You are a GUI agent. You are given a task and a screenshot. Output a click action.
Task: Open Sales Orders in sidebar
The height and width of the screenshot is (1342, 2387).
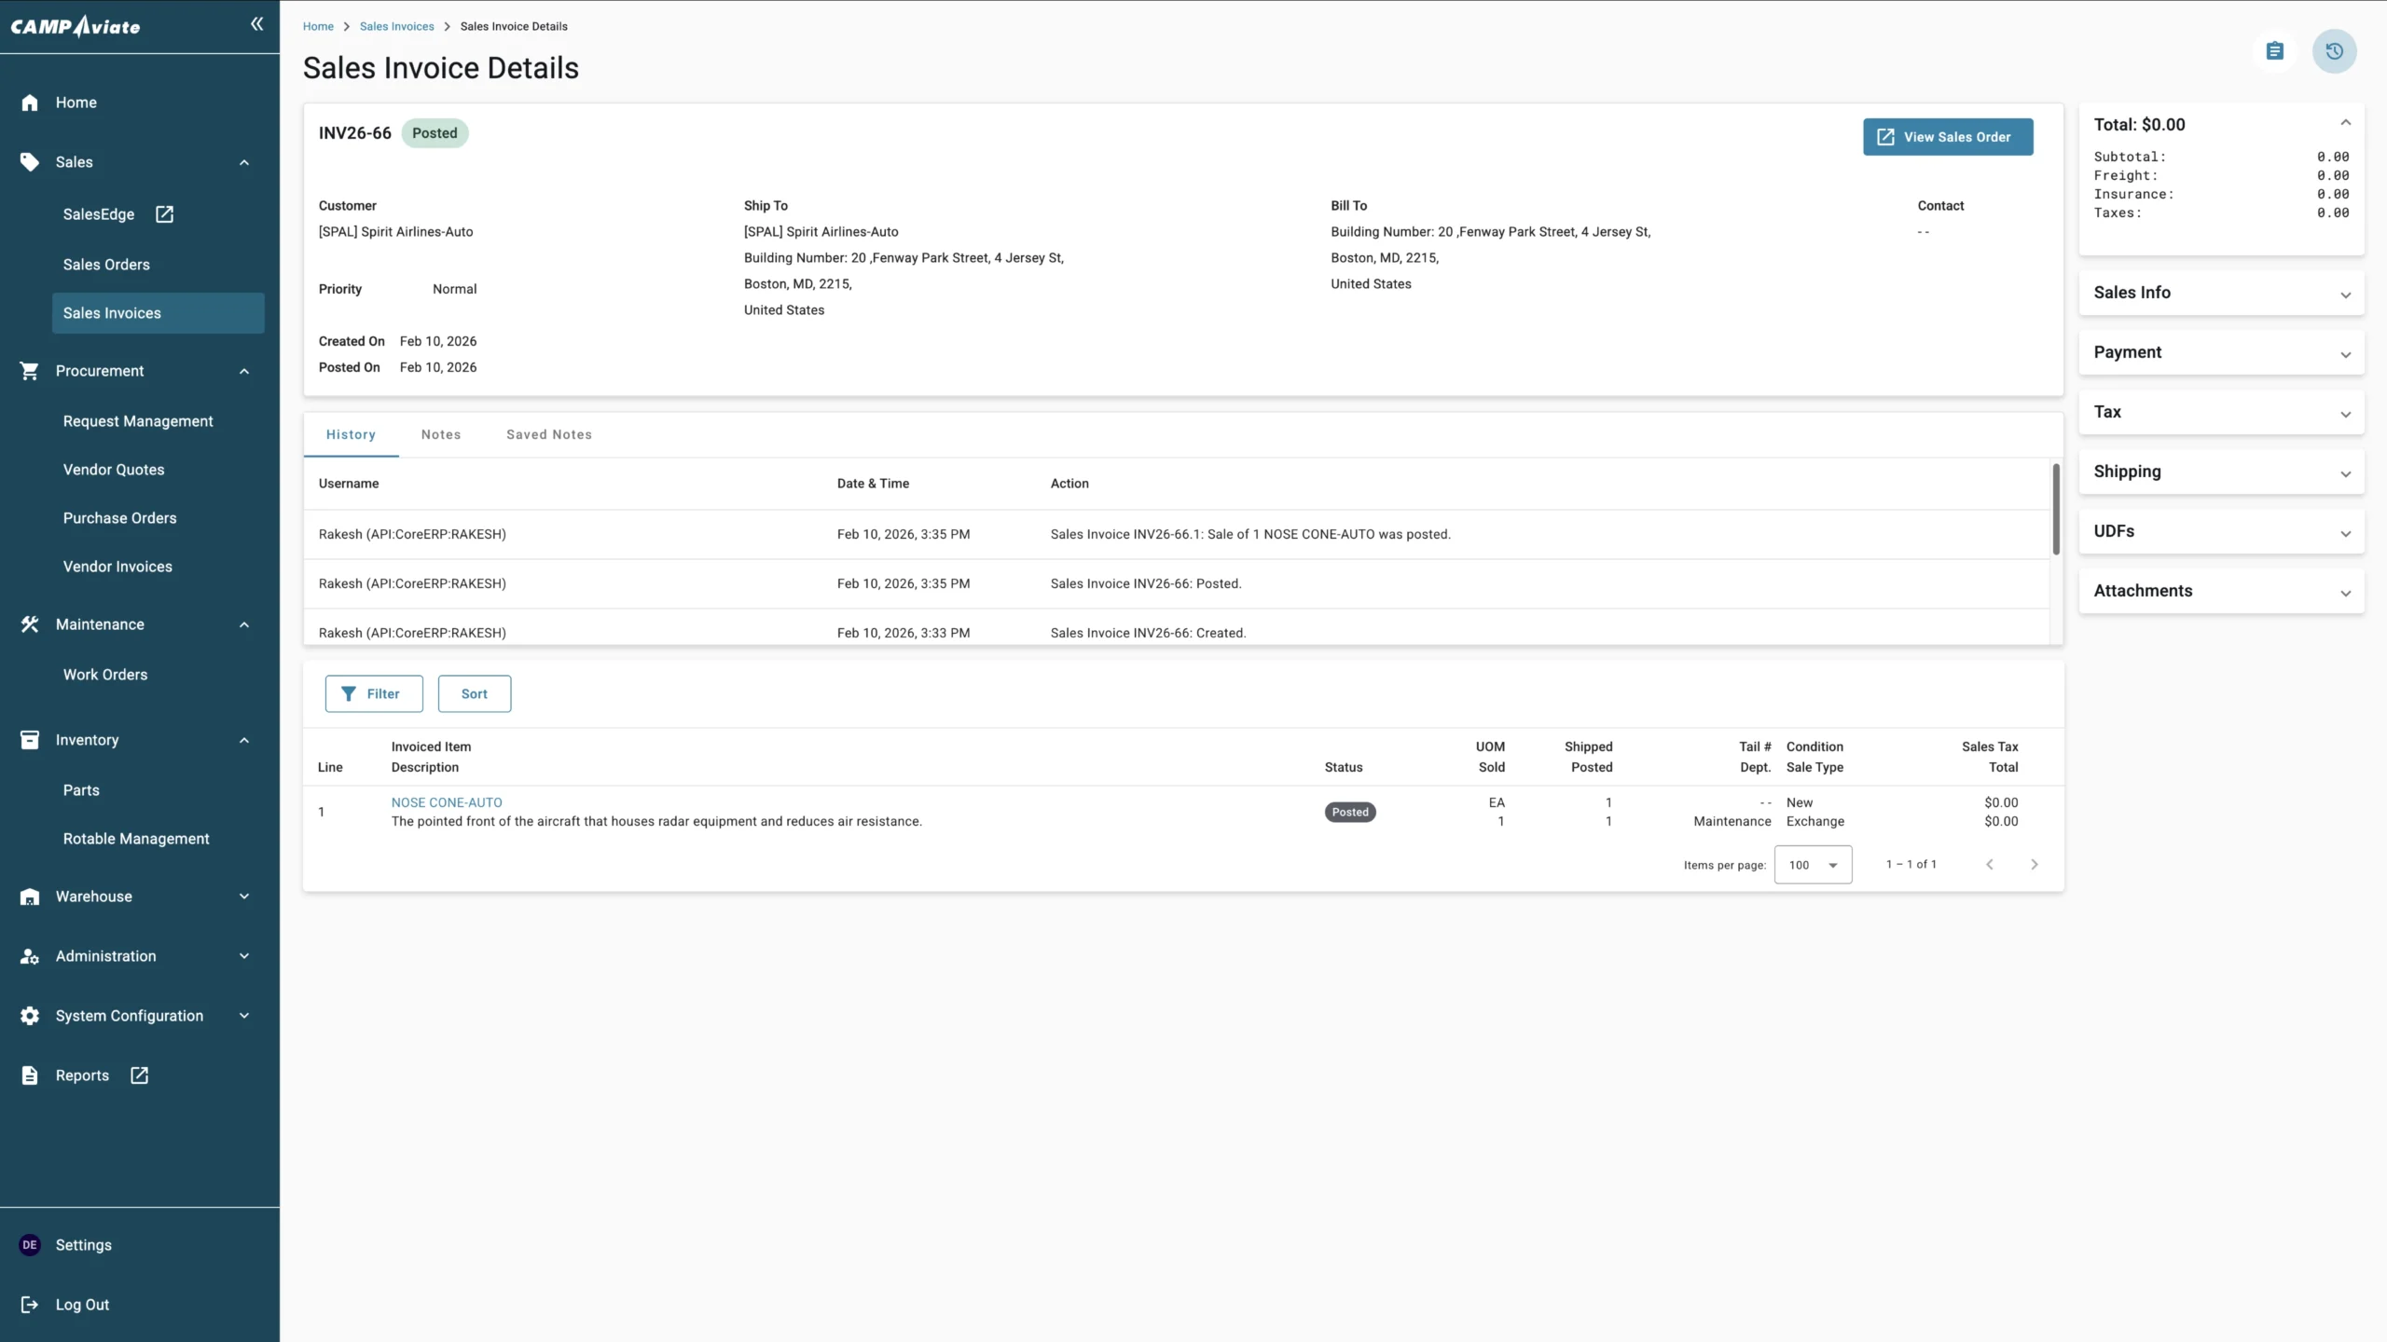106,265
